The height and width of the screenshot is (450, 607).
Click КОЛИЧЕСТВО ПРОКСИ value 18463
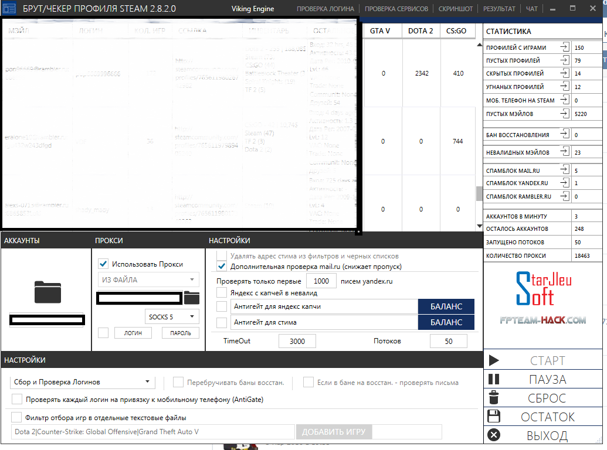582,255
